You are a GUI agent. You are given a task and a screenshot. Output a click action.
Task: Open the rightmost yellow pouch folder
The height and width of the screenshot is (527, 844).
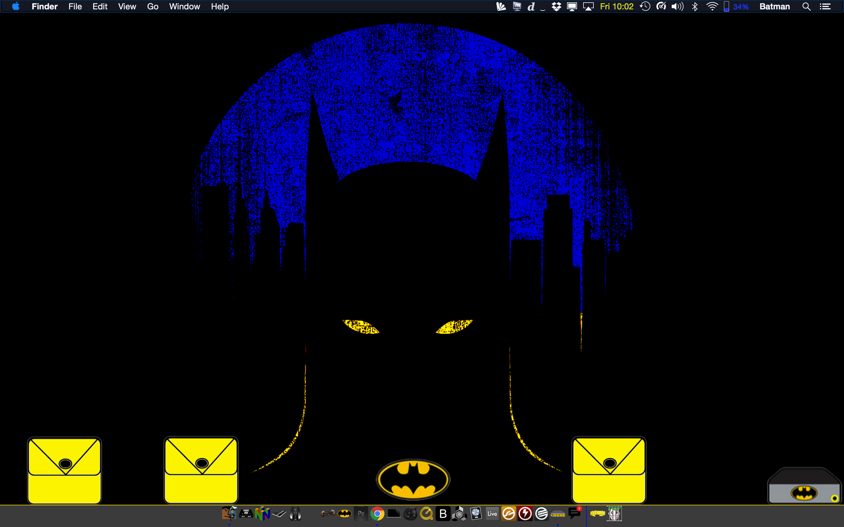point(609,470)
